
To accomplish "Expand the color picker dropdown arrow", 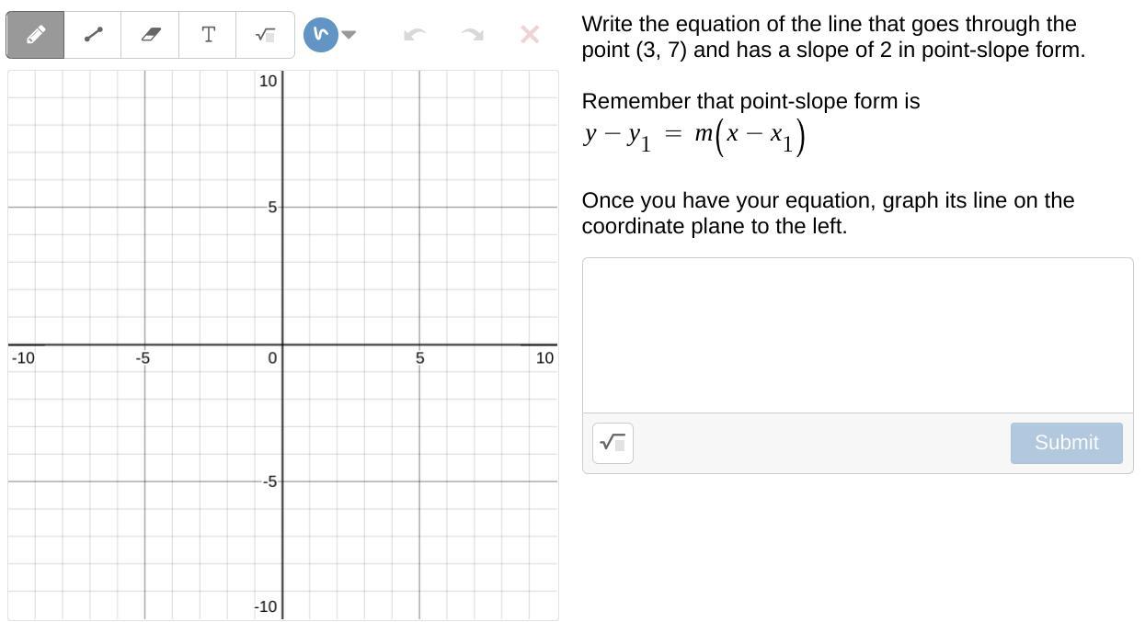I will (x=349, y=35).
